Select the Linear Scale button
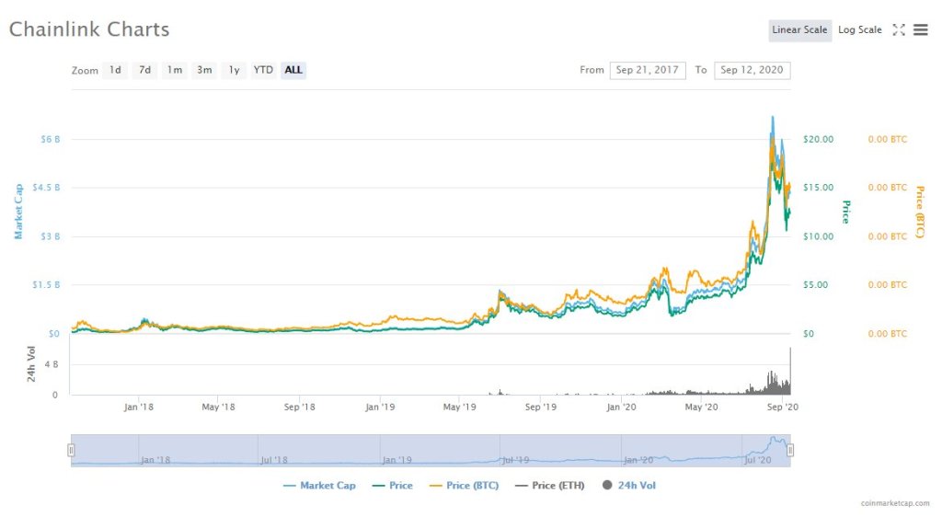Screen dimensions: 942x517 pos(799,30)
